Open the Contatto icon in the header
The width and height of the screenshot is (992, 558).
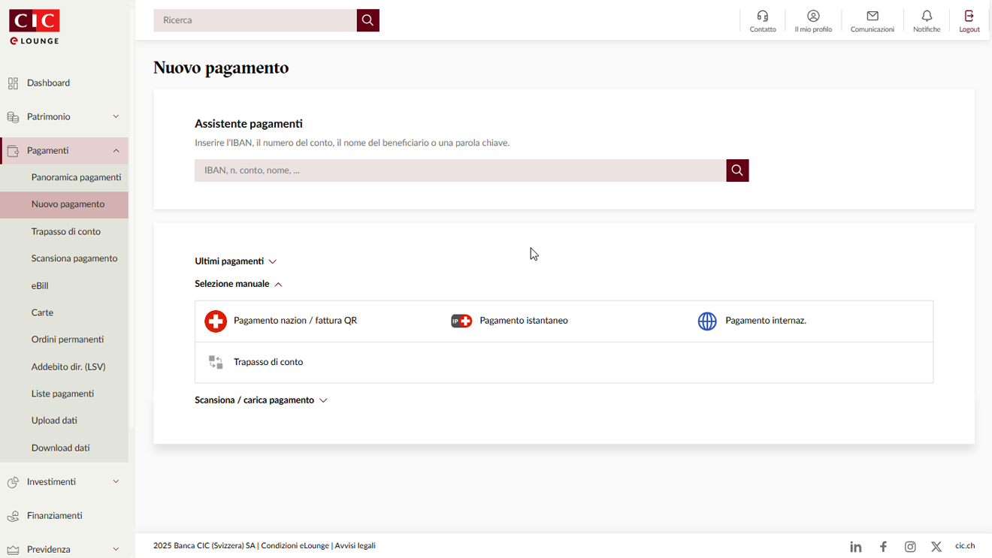[x=762, y=20]
